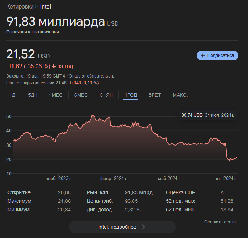The image size is (248, 238).
Task: Click the авг. 2024 г. axis label
Action: 226,179
